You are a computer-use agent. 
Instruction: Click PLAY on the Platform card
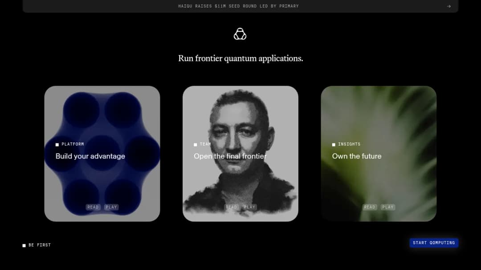pyautogui.click(x=111, y=207)
